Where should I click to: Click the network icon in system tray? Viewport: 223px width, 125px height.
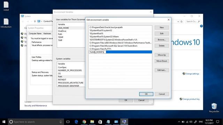point(187,122)
